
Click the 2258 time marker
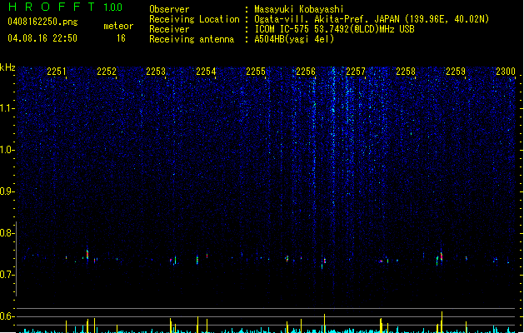coord(406,72)
